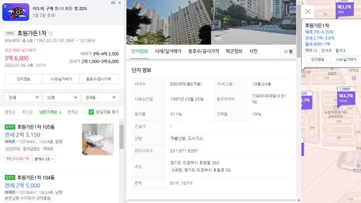This screenshot has width=361, height=203.
Task: Click the info panel scroll down arrow
Action: coord(298,201)
